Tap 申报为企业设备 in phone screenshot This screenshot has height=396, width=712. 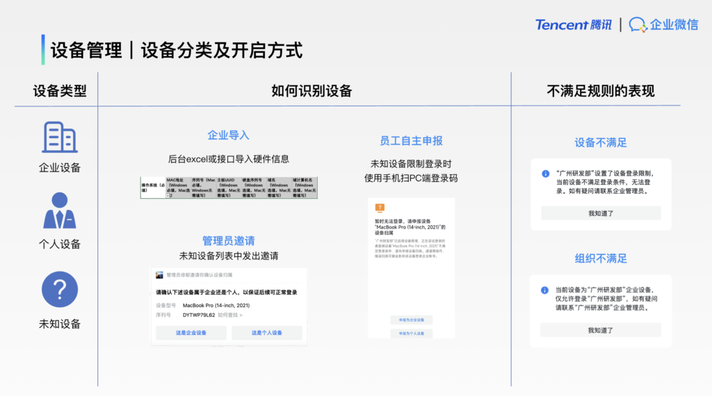point(412,320)
